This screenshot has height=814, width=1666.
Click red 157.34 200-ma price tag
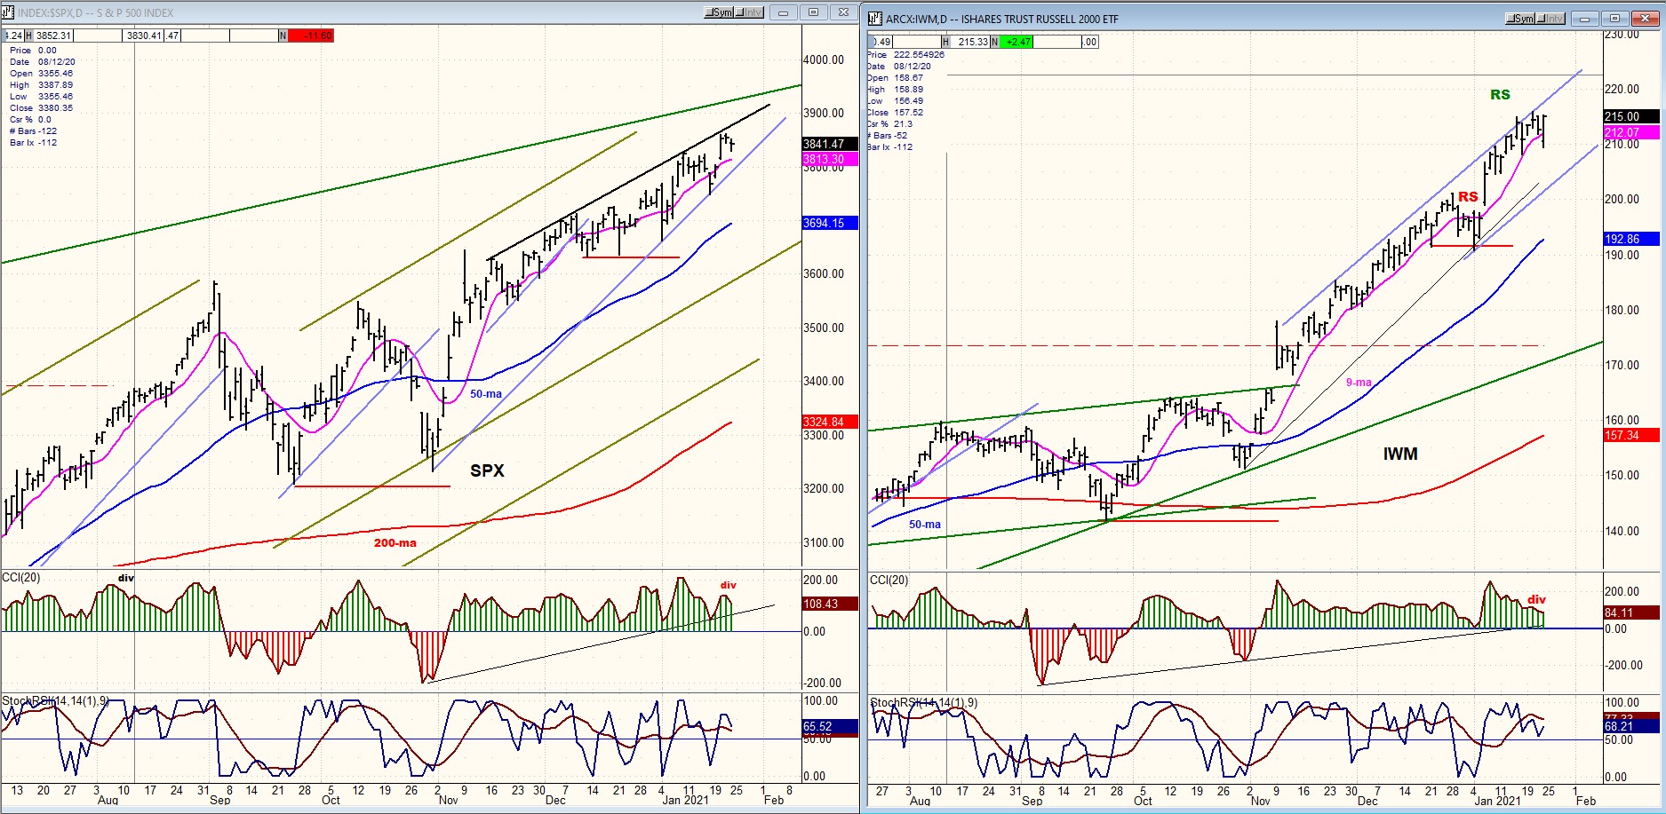click(1630, 435)
